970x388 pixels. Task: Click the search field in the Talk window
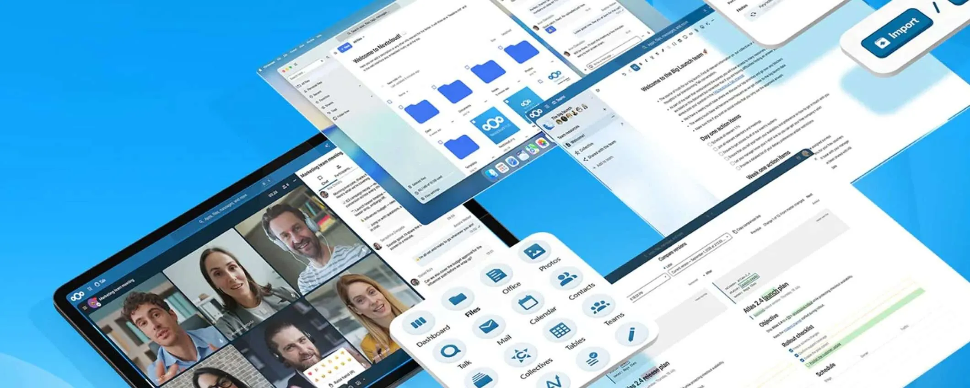pos(224,210)
